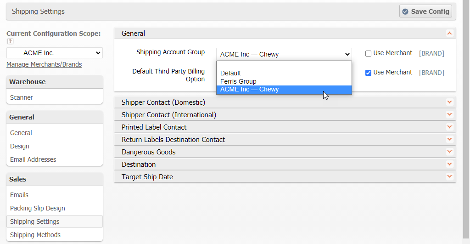
Task: Go to Shipping Methods in sidebar
Action: pyautogui.click(x=35, y=235)
